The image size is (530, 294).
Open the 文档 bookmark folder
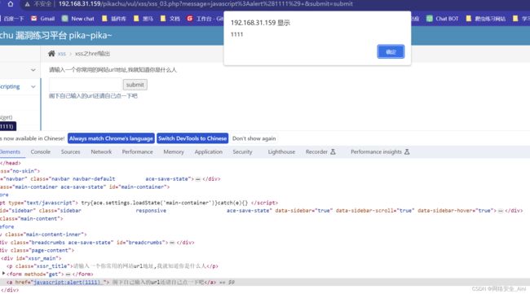[170, 19]
